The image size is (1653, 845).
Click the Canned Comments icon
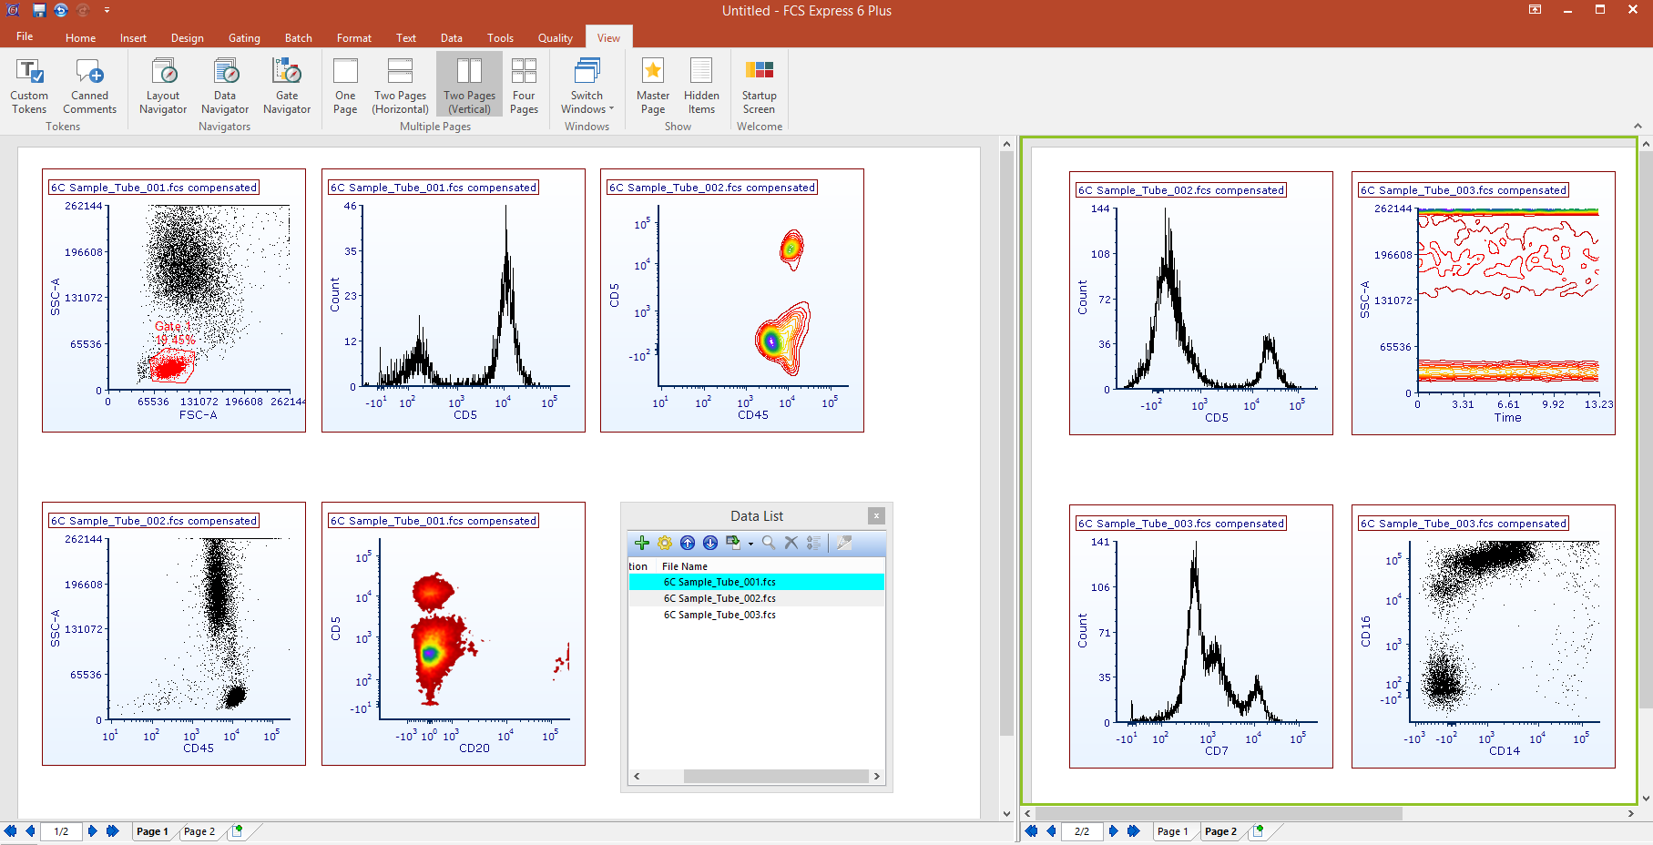[x=89, y=87]
